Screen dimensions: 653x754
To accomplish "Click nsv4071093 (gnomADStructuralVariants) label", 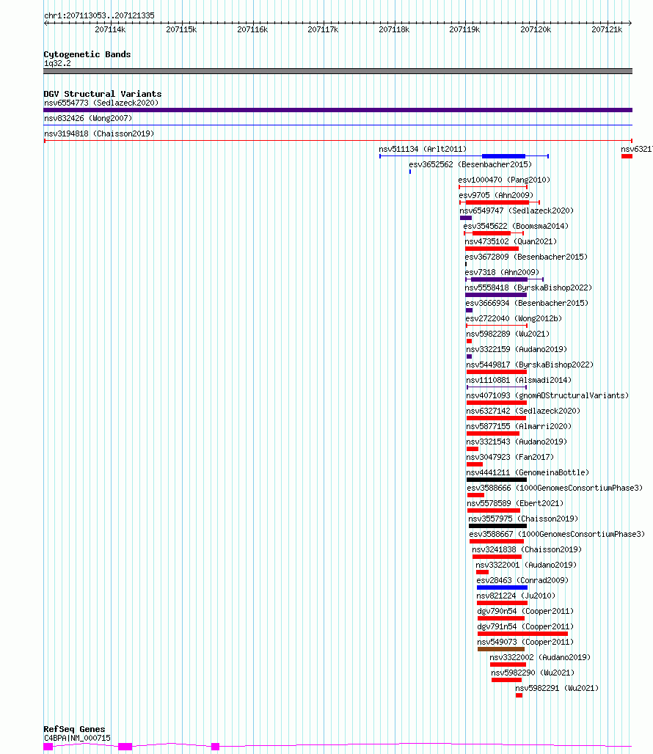I will [547, 395].
